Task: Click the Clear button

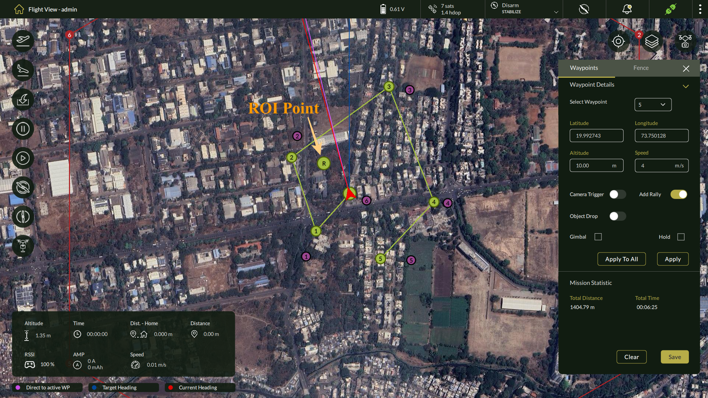Action: [x=631, y=357]
